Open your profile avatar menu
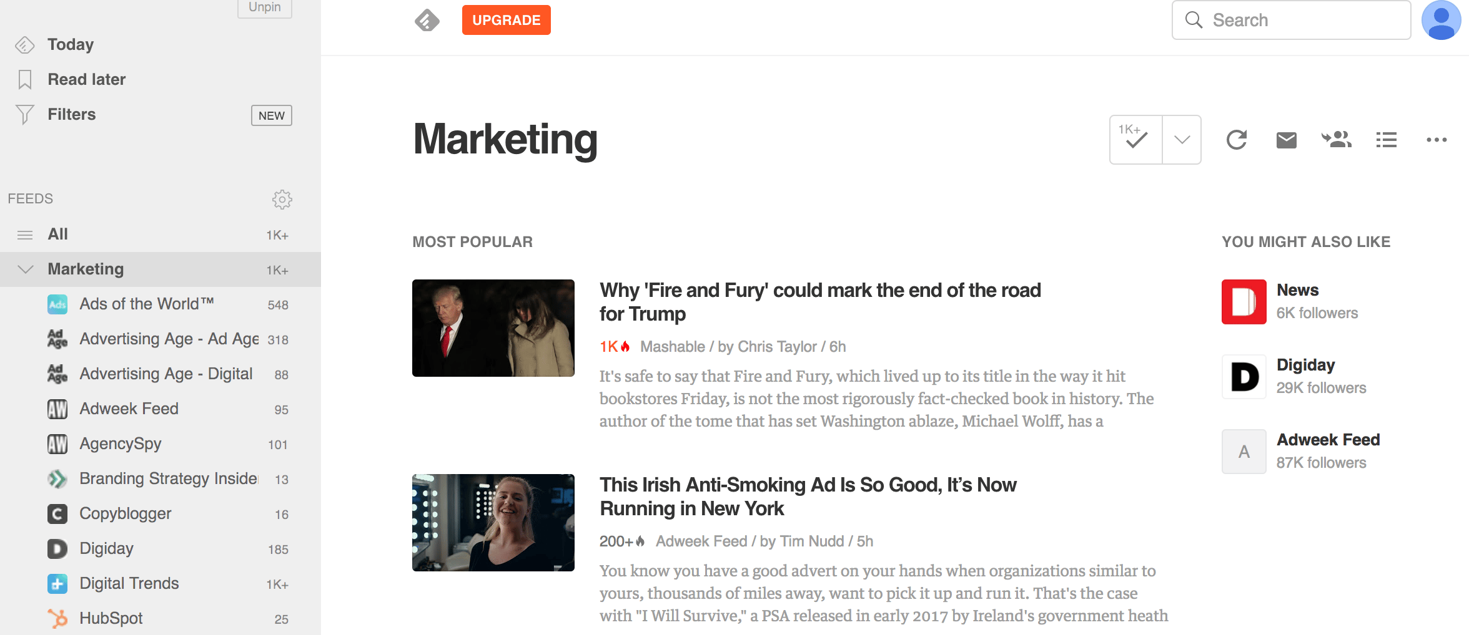 coord(1441,20)
